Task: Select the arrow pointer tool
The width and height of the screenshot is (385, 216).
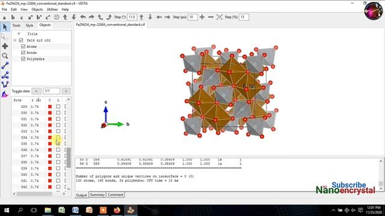Action: (x=5, y=27)
